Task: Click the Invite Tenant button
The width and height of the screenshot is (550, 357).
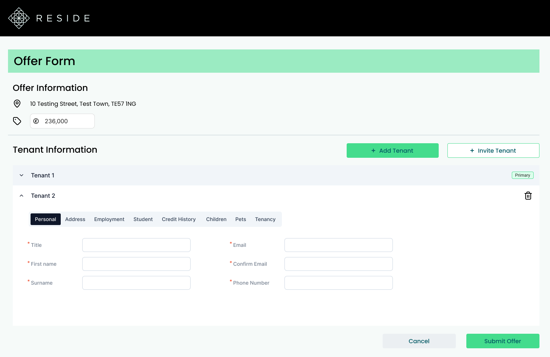Action: 493,151
